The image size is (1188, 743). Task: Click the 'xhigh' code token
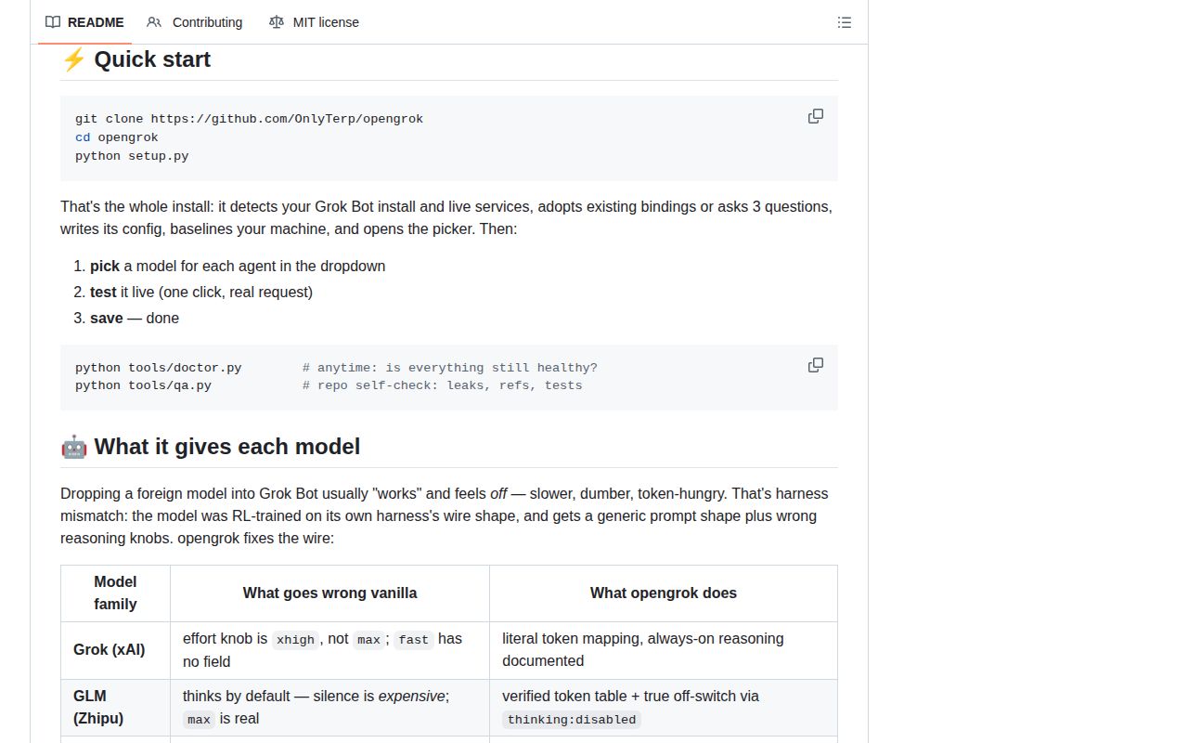[x=295, y=639]
